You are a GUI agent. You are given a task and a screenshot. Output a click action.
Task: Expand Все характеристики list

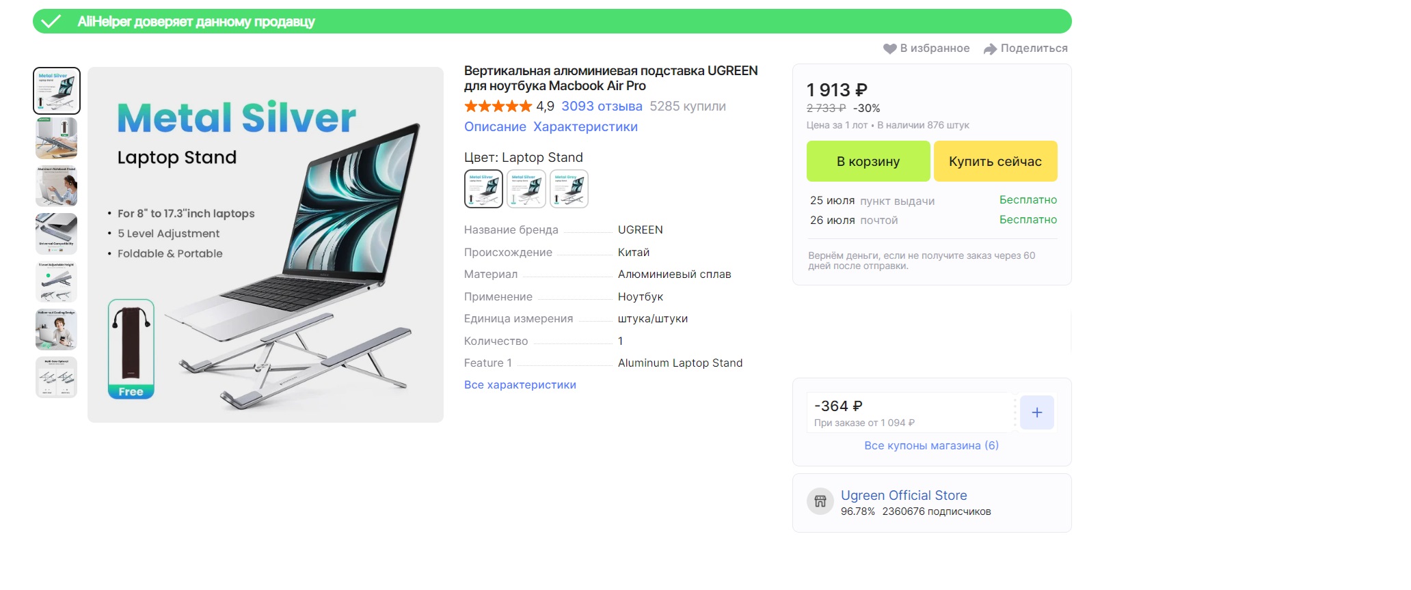[x=520, y=385]
